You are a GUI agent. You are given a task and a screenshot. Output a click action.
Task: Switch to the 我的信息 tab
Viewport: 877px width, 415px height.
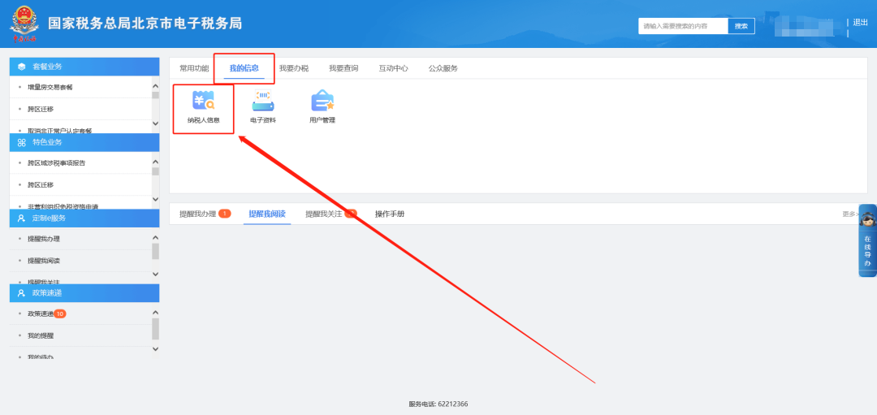(244, 68)
